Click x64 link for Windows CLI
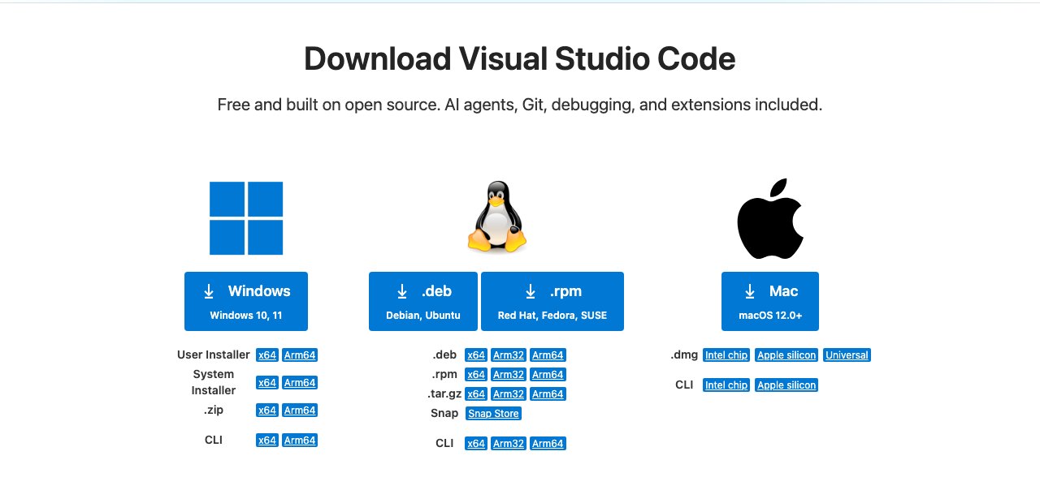This screenshot has height=503, width=1040. pyautogui.click(x=267, y=440)
